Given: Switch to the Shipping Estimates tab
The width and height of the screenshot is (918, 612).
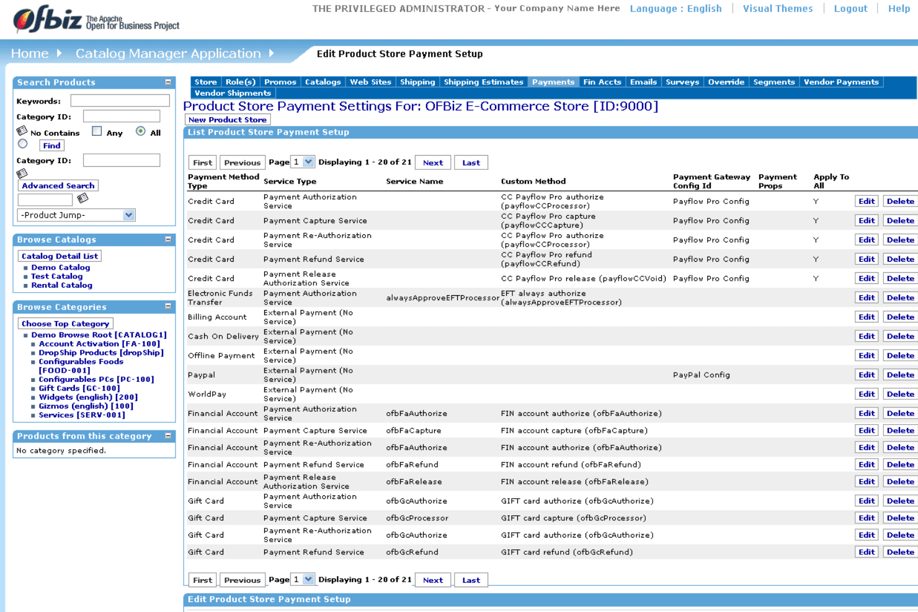Looking at the screenshot, I should (x=483, y=82).
